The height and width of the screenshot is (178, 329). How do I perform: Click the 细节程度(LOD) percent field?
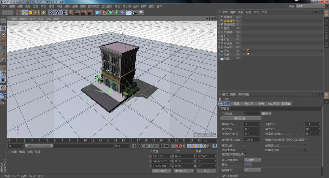[x=252, y=140]
